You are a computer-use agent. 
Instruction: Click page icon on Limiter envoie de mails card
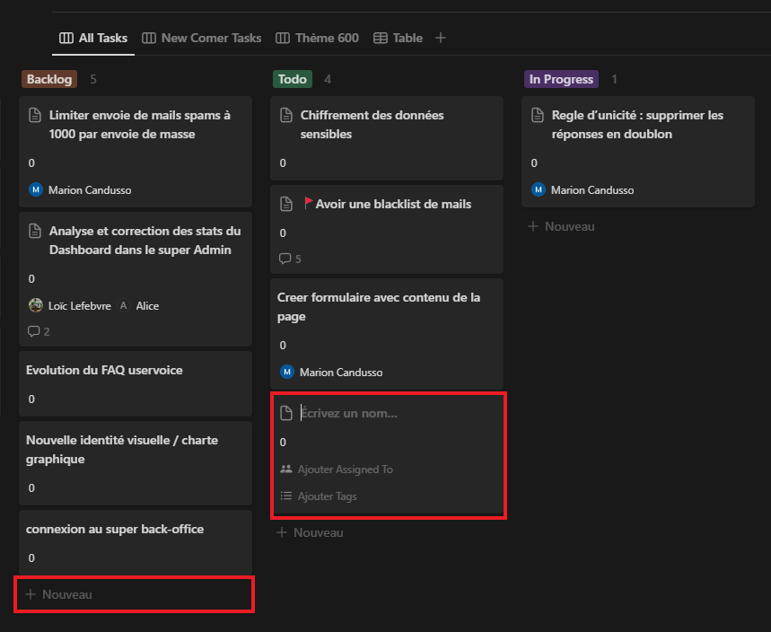(x=35, y=115)
